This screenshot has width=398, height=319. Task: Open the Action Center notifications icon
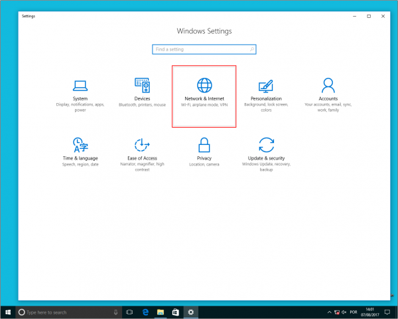point(387,312)
